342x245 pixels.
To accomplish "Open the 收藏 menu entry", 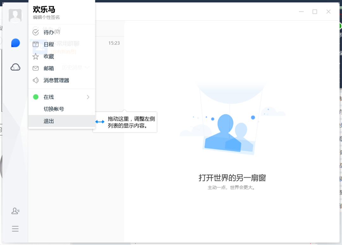I will click(x=62, y=56).
